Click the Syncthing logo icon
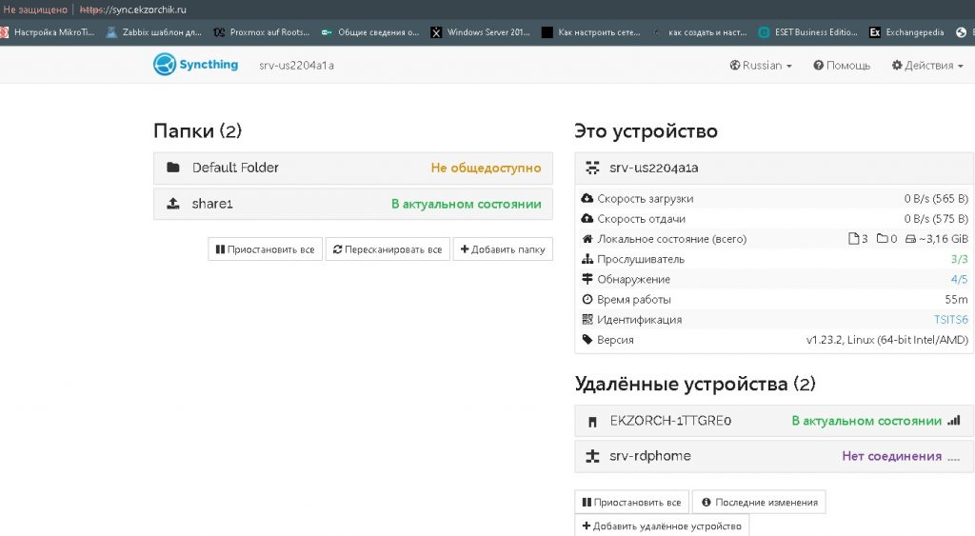975x536 pixels. coord(165,65)
